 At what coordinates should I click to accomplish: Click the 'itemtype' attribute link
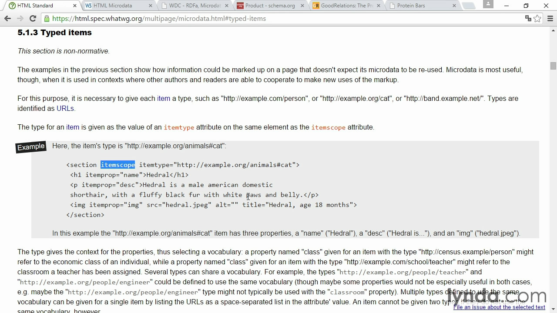(179, 127)
